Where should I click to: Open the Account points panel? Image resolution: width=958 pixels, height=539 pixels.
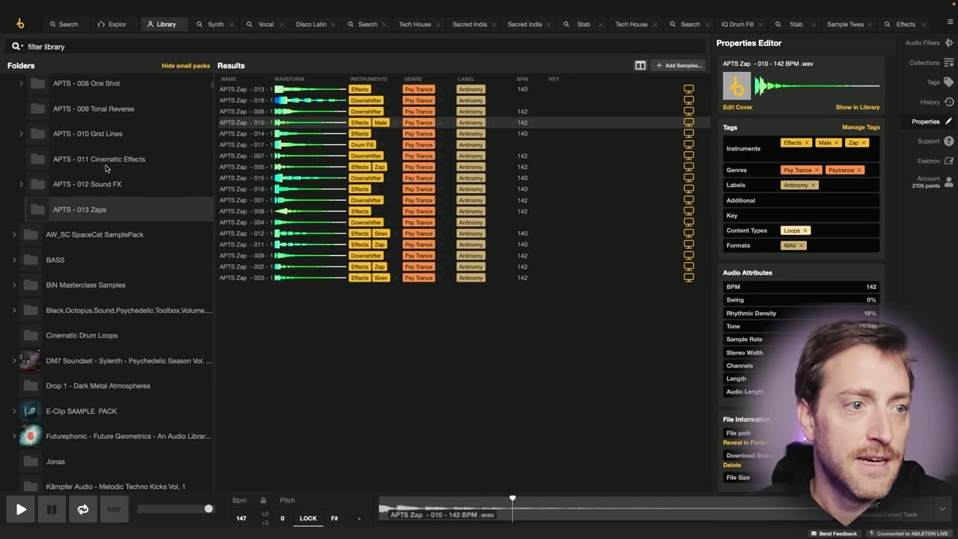pyautogui.click(x=933, y=182)
